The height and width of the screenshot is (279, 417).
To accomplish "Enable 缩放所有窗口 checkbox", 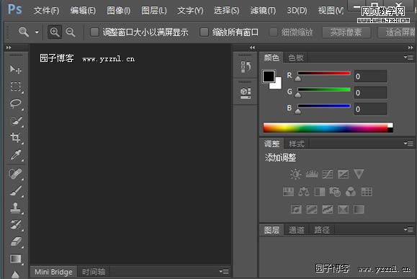I will 204,32.
